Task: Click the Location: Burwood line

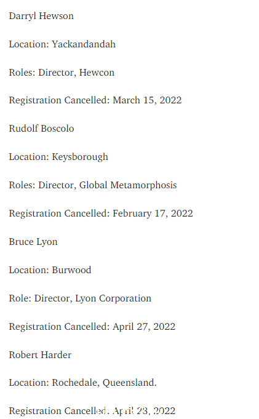Action: [x=50, y=270]
